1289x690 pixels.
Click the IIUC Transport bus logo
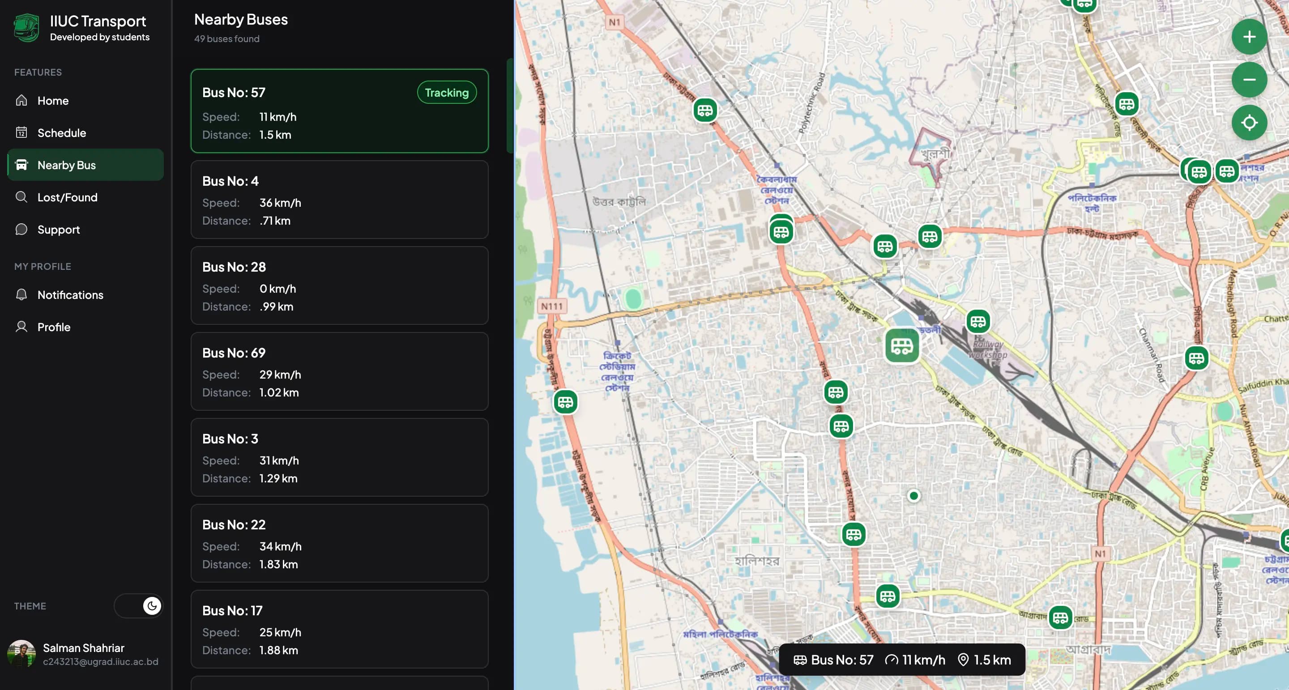[x=26, y=28]
